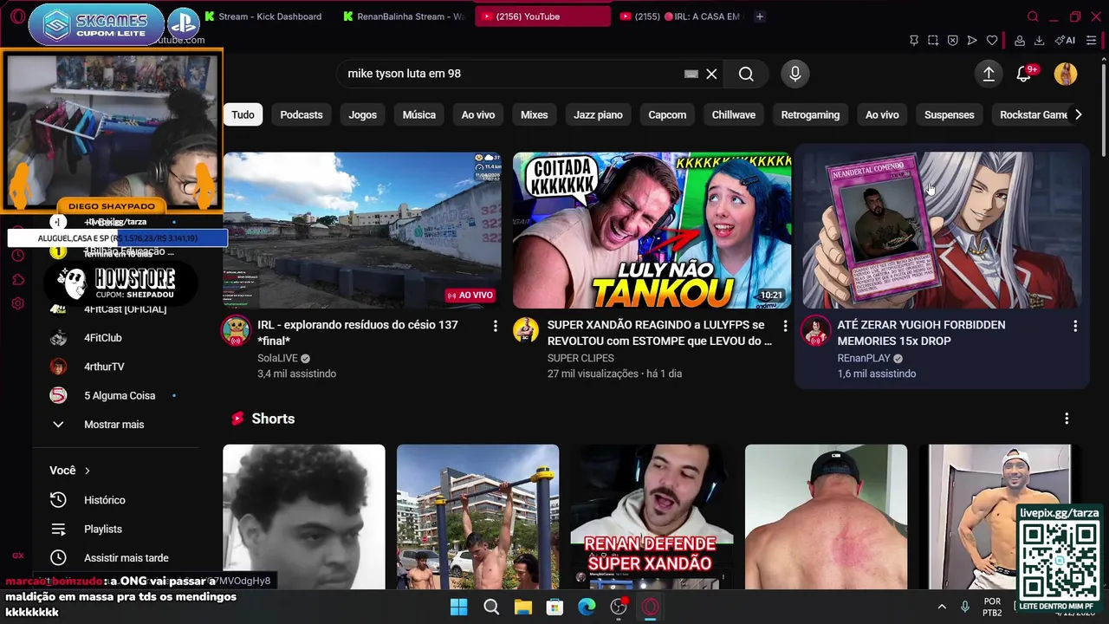Image resolution: width=1109 pixels, height=624 pixels.
Task: Open 5 Alguma Coisa subscription channel
Action: tap(120, 395)
